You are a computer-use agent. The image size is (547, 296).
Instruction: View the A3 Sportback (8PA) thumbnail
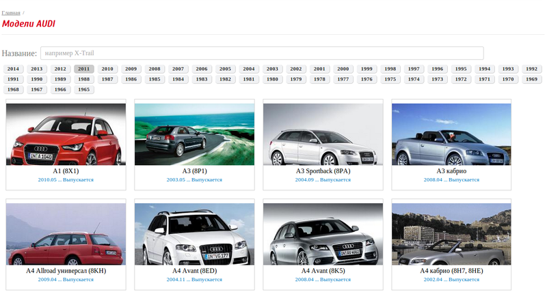coord(323,134)
